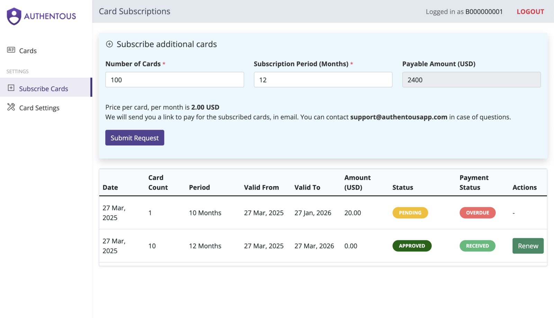Focus the Subscription Period (Months) field

[x=323, y=80]
